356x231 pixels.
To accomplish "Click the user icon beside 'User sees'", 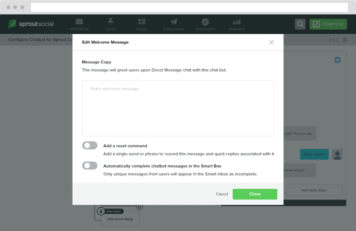I will coord(101,211).
